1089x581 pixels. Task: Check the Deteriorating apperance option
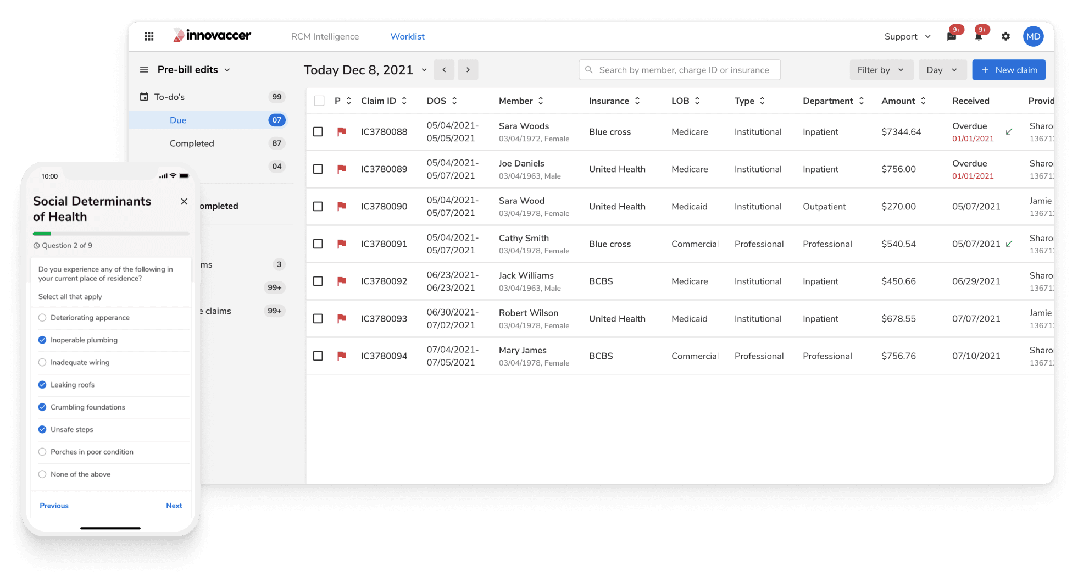[x=42, y=318]
